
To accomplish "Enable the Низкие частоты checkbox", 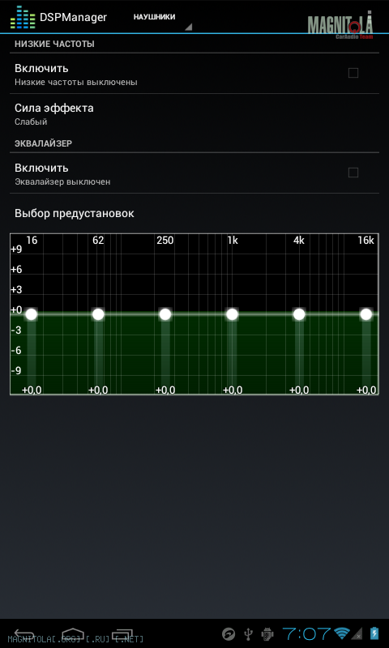I will 353,73.
